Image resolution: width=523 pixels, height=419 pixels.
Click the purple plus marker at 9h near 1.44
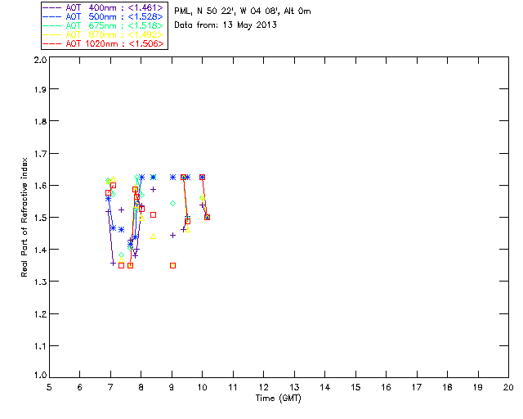click(x=172, y=236)
